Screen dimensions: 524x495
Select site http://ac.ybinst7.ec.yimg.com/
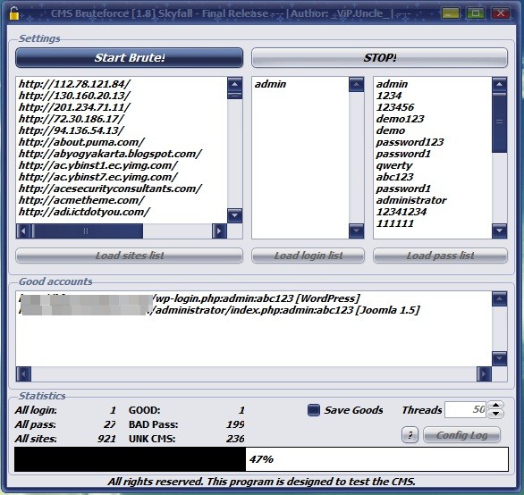click(x=98, y=177)
